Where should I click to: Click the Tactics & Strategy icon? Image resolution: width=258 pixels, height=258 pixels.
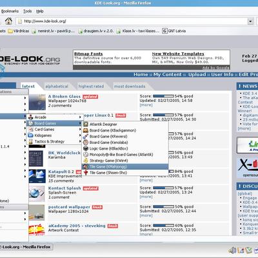click(31, 141)
